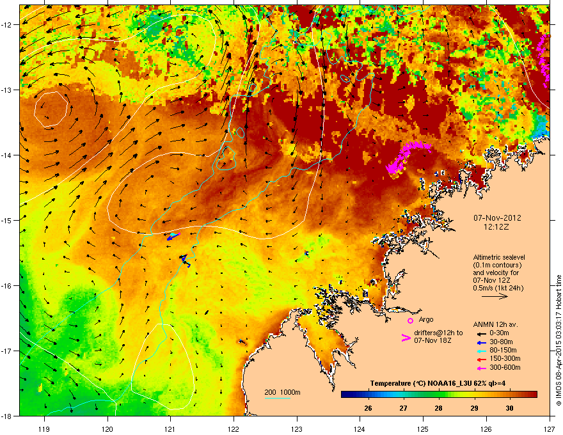Click the color bar tick label 26
563x435 pixels.
[368, 408]
